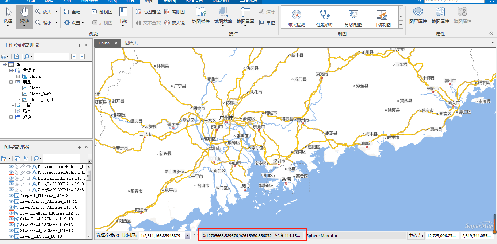The image size is (497, 244).
Task: Select China_Dark map in workspace tree
Action: (41, 94)
